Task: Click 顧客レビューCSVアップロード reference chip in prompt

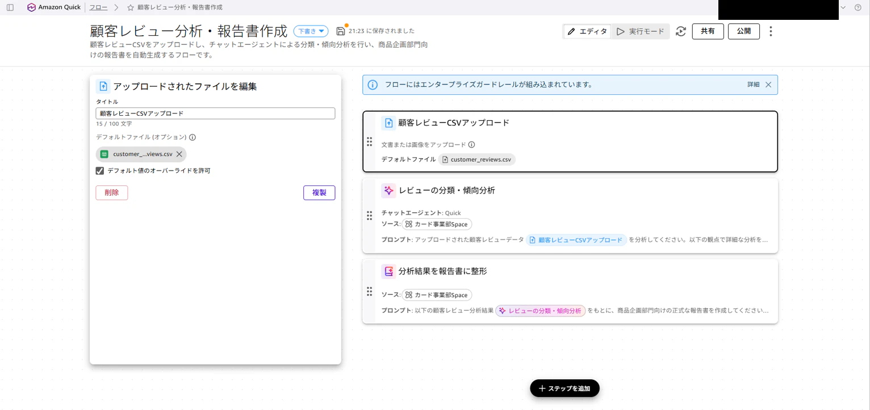Action: (x=576, y=240)
